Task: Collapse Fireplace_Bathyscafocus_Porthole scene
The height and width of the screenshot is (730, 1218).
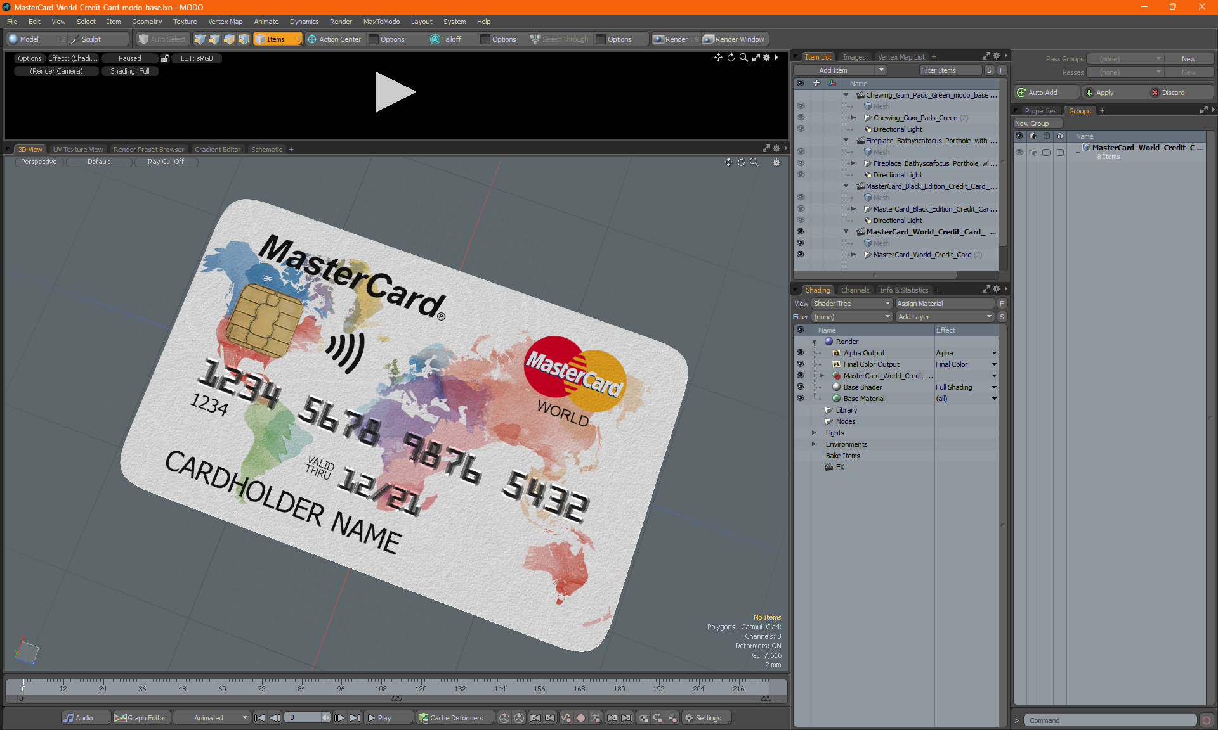Action: tap(846, 141)
